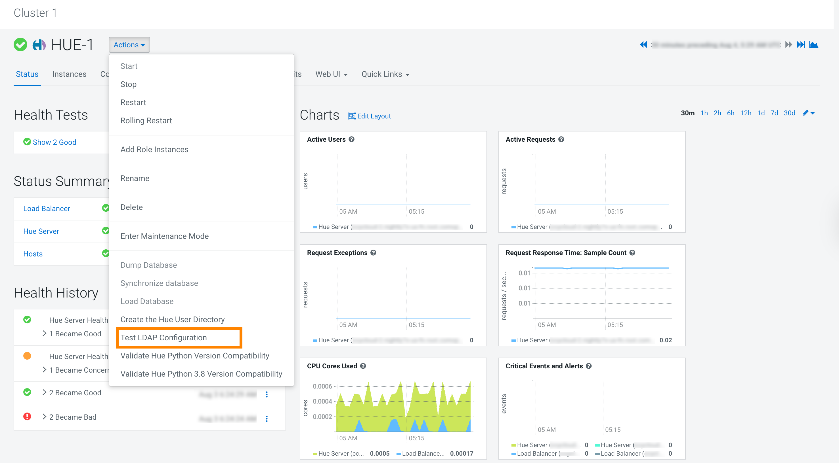Screen dimensions: 839x463
Task: Click help icon for Critical Events and Alerts
Action: coord(589,366)
